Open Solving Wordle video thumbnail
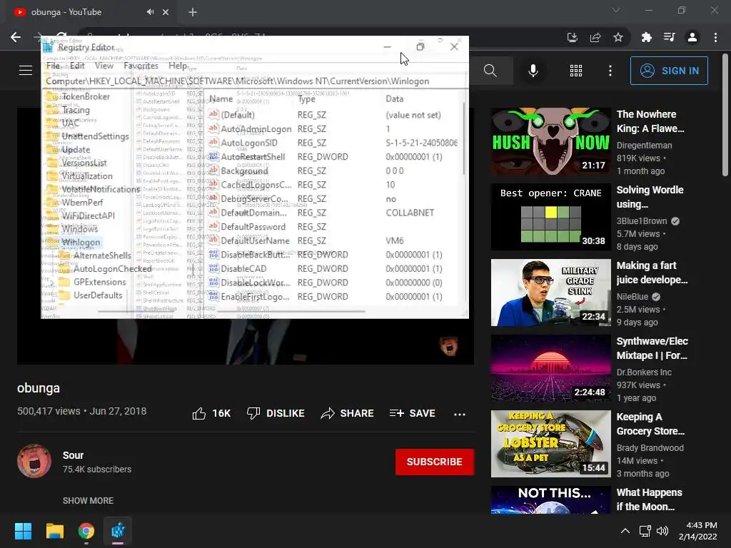Viewport: 731px width, 548px height. point(550,217)
